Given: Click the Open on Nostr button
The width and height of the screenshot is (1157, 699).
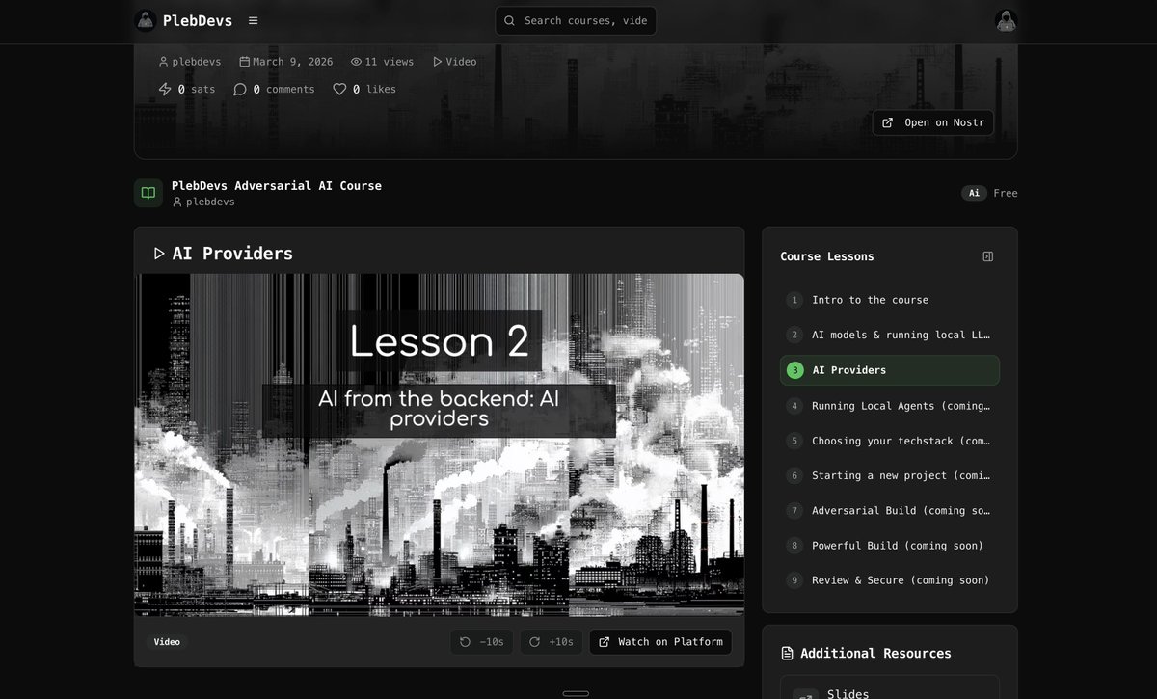Looking at the screenshot, I should pyautogui.click(x=933, y=122).
